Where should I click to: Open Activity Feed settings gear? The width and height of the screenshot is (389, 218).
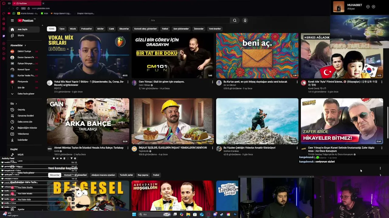75,158
